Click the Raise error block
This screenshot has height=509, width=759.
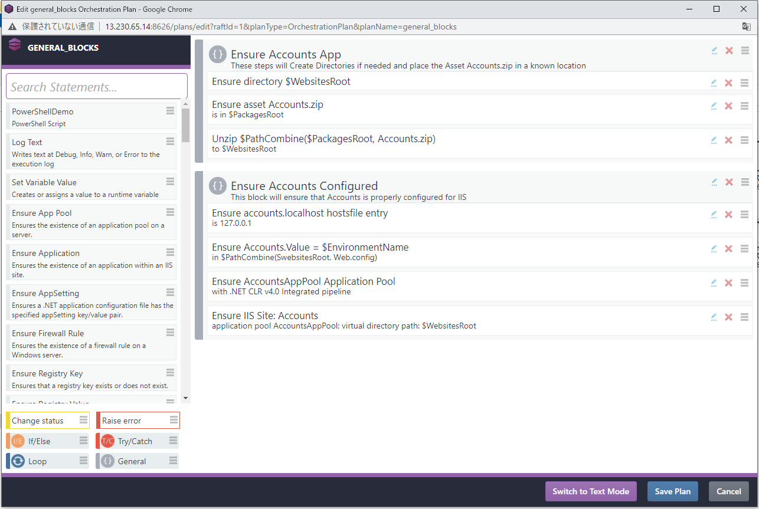pos(138,421)
